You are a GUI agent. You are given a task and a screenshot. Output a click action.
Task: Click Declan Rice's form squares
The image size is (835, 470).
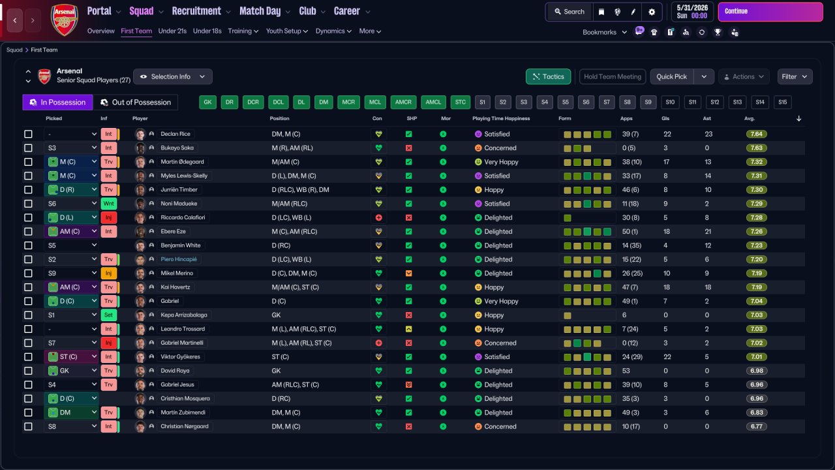click(588, 134)
